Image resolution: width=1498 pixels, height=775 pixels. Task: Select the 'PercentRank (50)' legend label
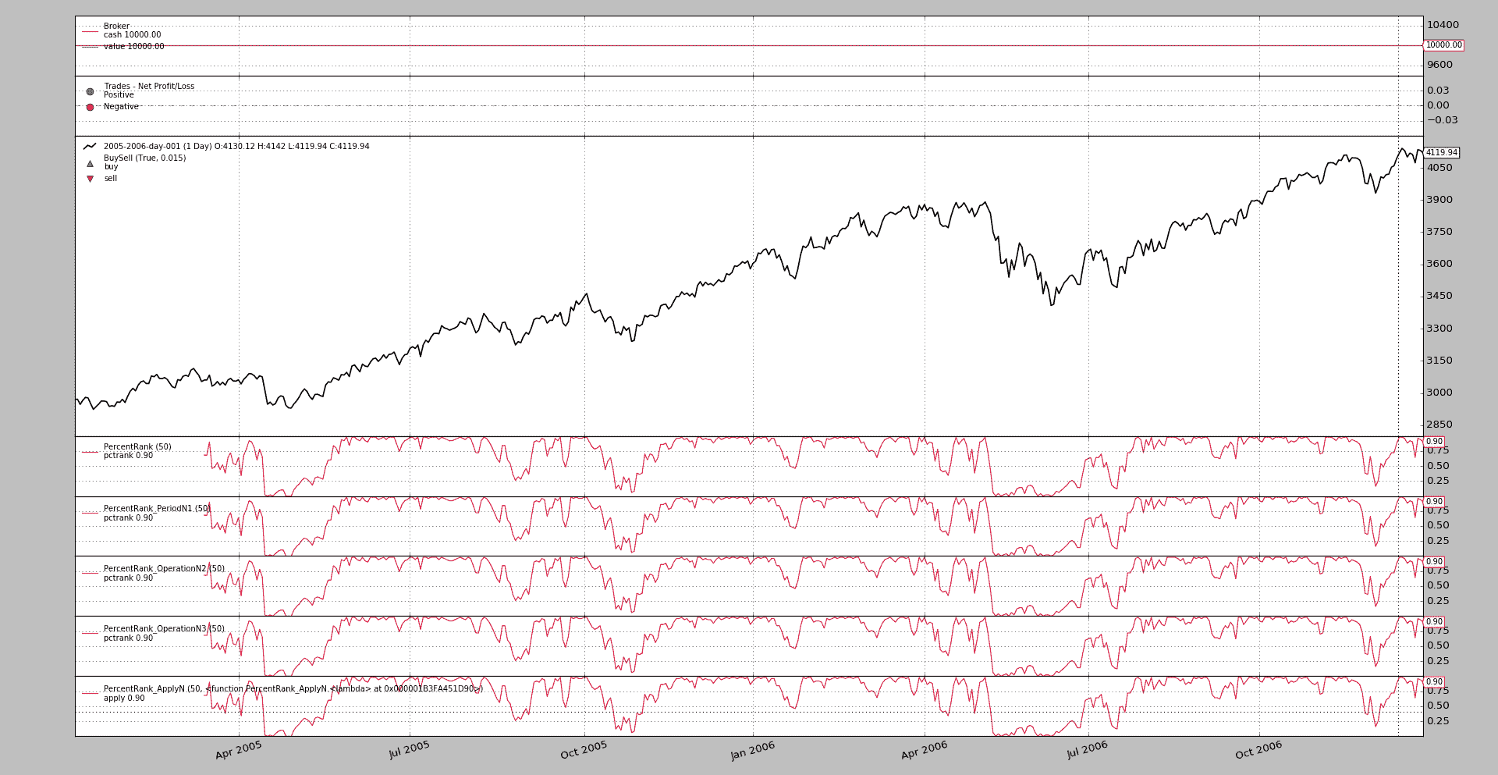(137, 447)
